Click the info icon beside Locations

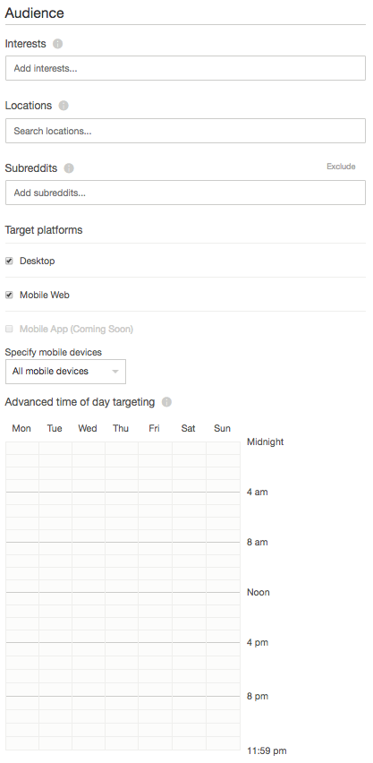[x=64, y=106]
